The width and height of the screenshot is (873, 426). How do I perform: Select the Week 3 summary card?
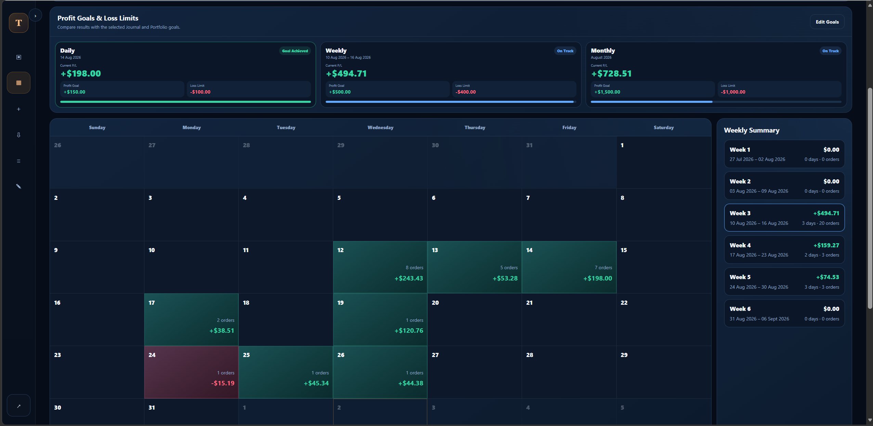click(x=784, y=218)
